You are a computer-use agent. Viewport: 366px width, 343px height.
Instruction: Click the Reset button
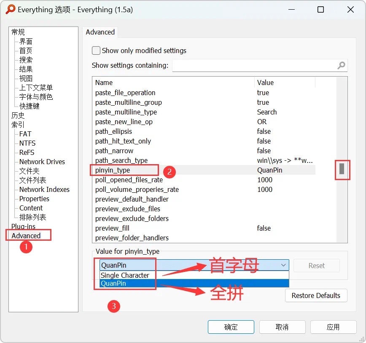[317, 266]
